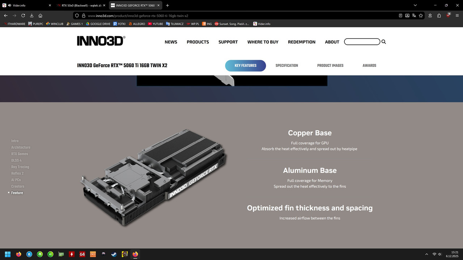Viewport: 463px width, 260px height.
Task: Open the Ray Tracing sidebar link
Action: (20, 166)
